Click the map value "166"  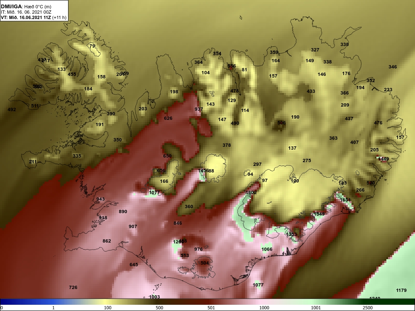point(164,181)
